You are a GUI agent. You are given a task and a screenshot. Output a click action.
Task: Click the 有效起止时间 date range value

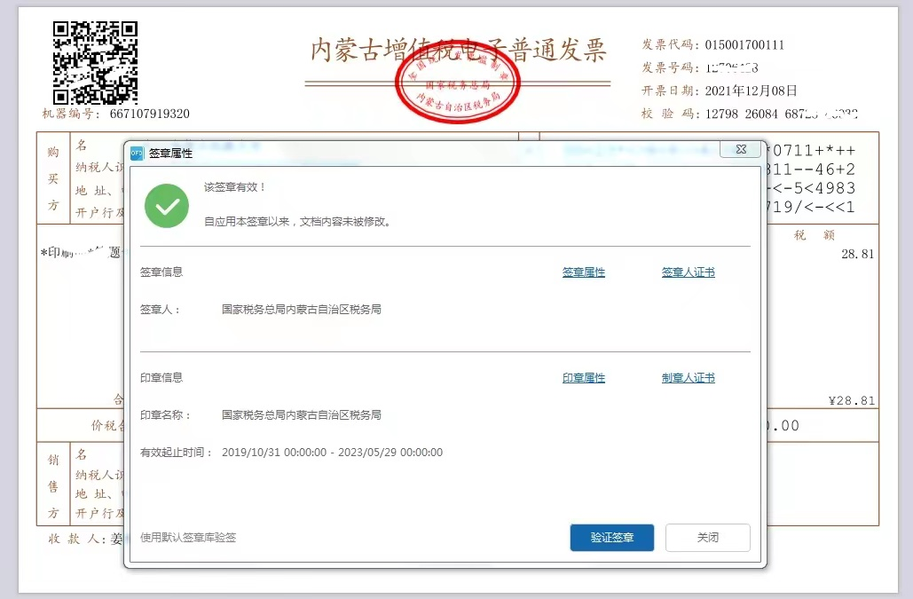tap(332, 453)
